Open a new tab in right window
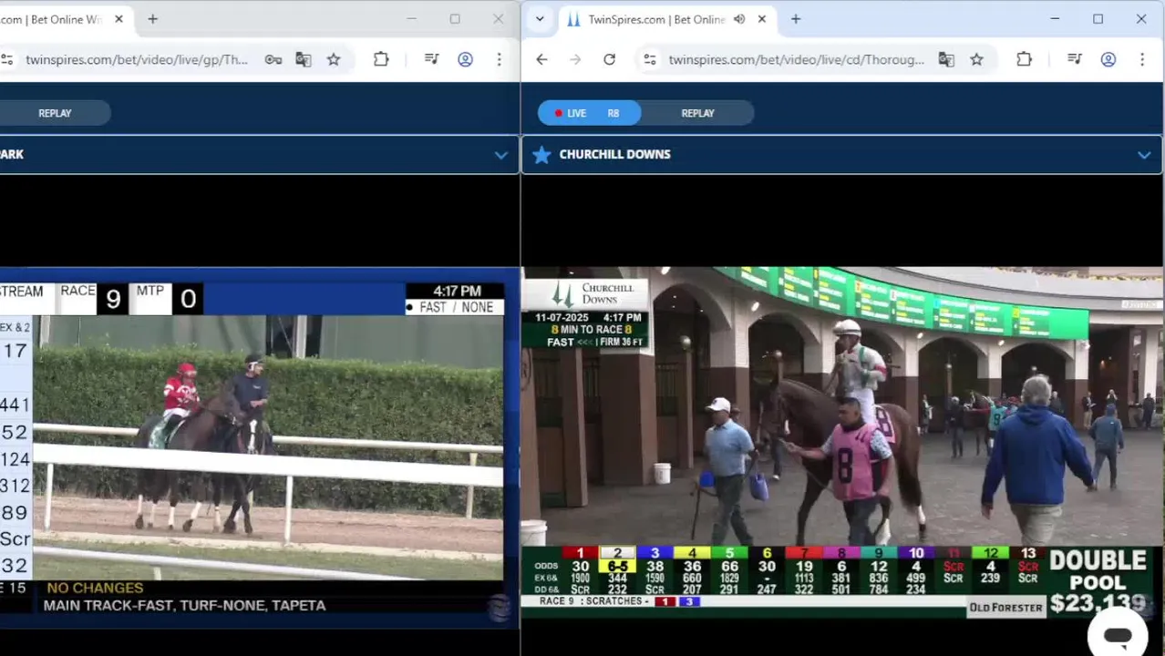The image size is (1165, 656). pyautogui.click(x=796, y=19)
